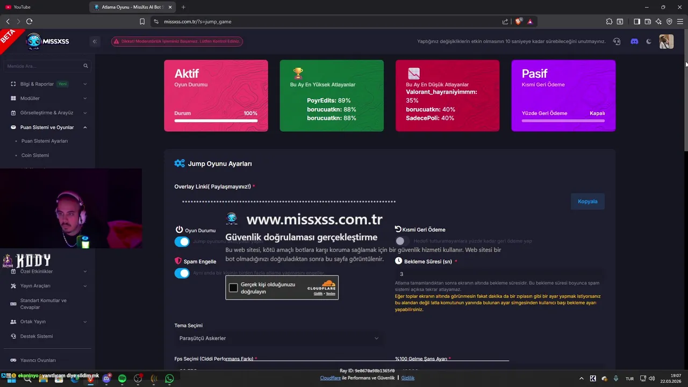Click the support headset icon
This screenshot has height=387, width=688.
(x=617, y=41)
